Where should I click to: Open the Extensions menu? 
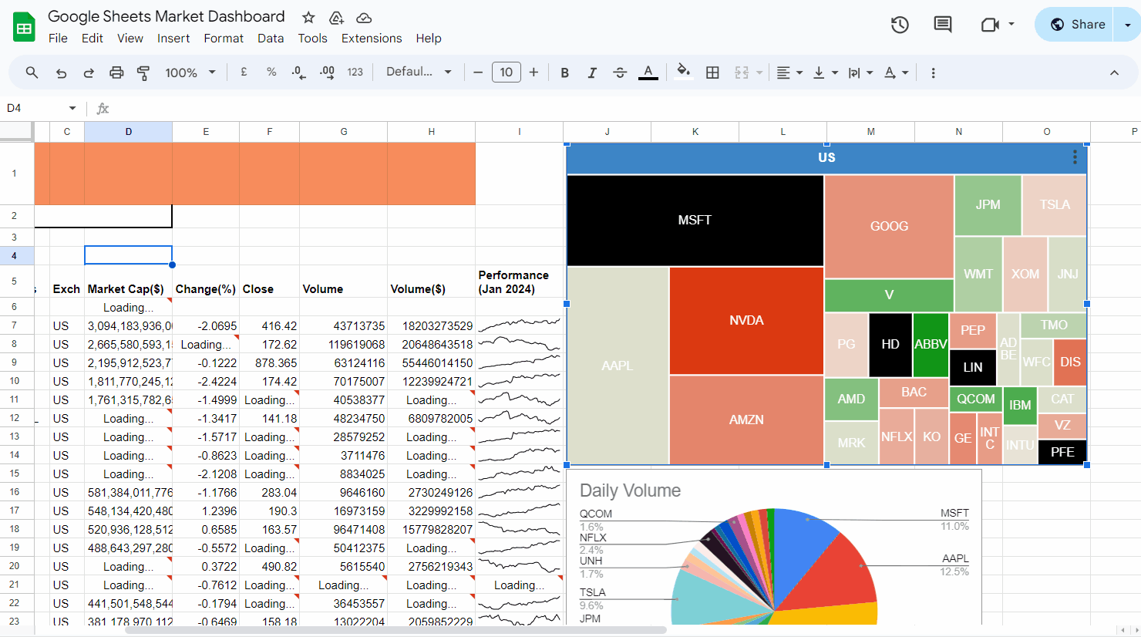(x=372, y=38)
